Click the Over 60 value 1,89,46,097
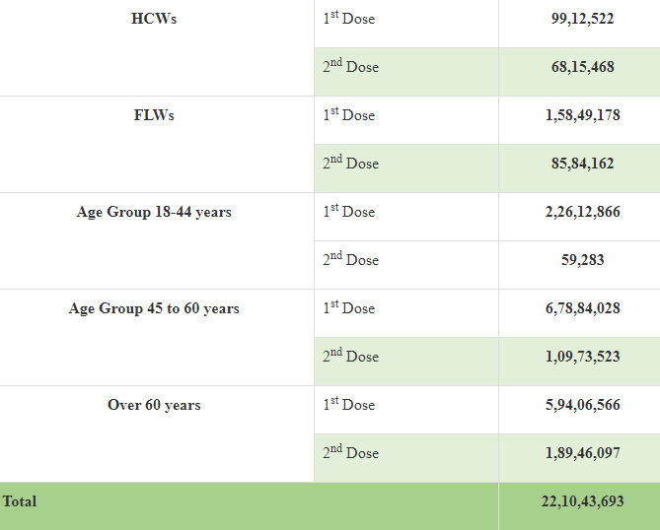Viewport: 660px width, 530px height. tap(582, 453)
